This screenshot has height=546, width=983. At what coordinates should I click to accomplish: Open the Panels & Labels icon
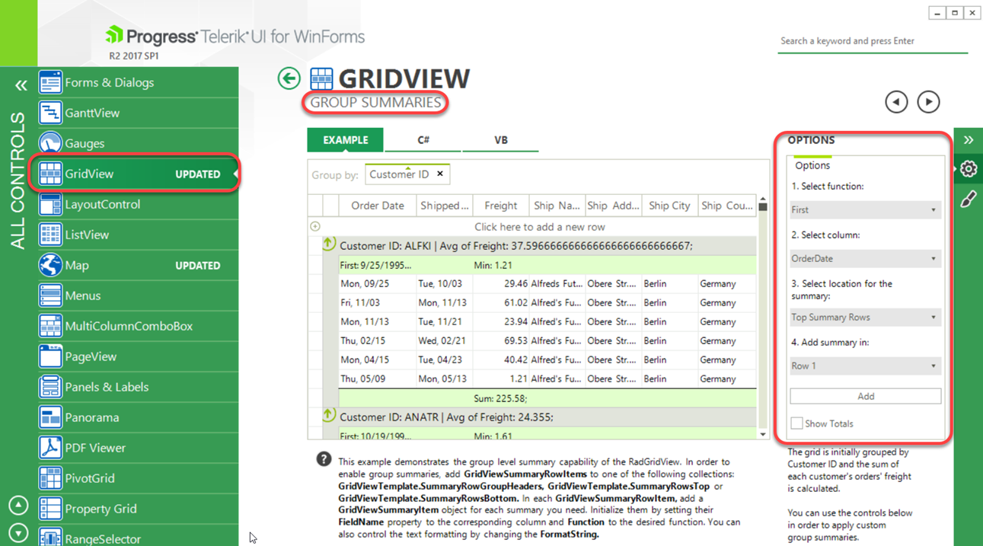[50, 387]
